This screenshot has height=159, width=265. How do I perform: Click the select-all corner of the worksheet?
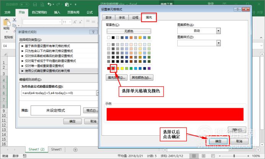pos(5,54)
